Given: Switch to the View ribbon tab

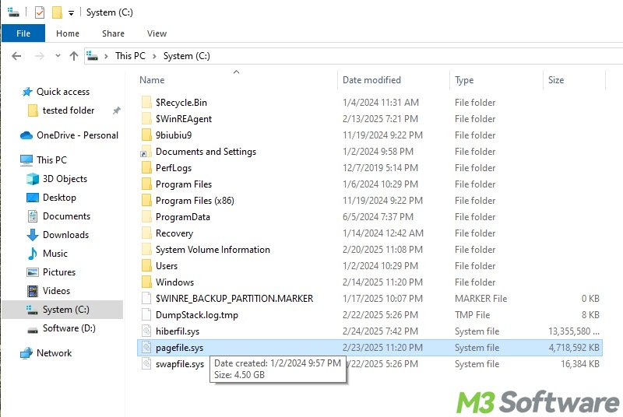Looking at the screenshot, I should point(157,33).
